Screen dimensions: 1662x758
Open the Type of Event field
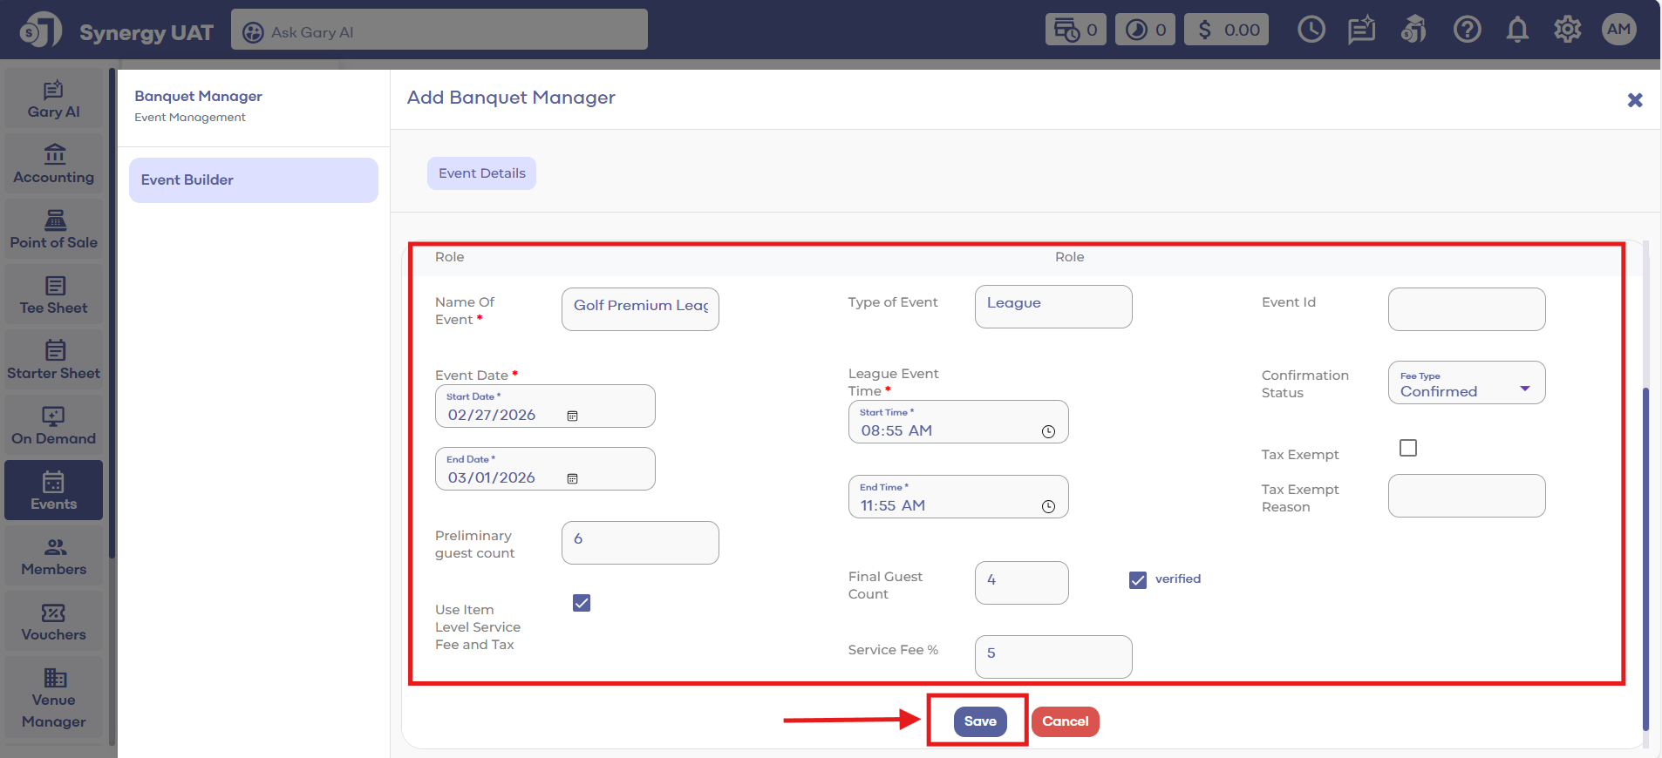pyautogui.click(x=1052, y=307)
